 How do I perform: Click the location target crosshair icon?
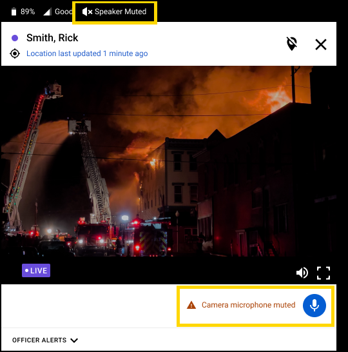coord(15,54)
